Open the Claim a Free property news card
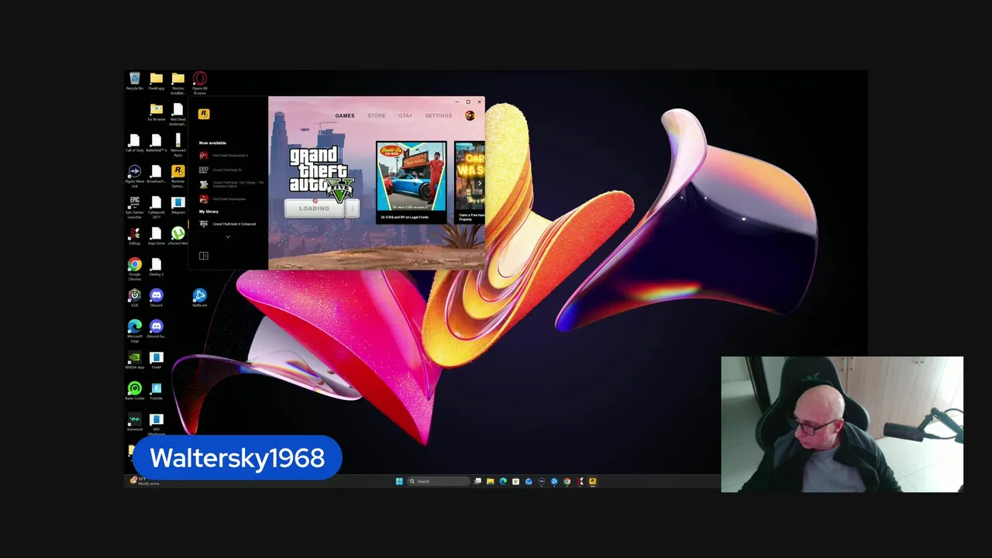Viewport: 992px width, 558px height. [470, 181]
